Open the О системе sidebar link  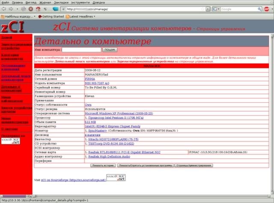point(9,129)
